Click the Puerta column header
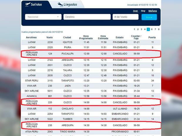 [152, 37]
